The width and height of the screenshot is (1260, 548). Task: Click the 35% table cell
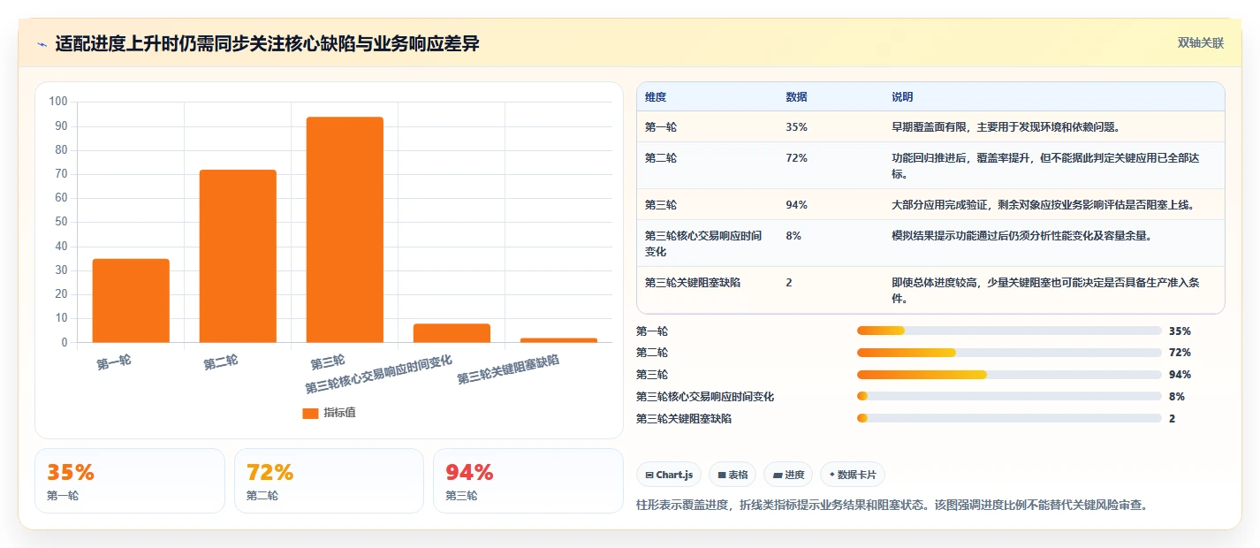(796, 127)
